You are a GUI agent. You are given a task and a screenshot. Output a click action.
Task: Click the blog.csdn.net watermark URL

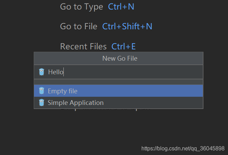183,149
